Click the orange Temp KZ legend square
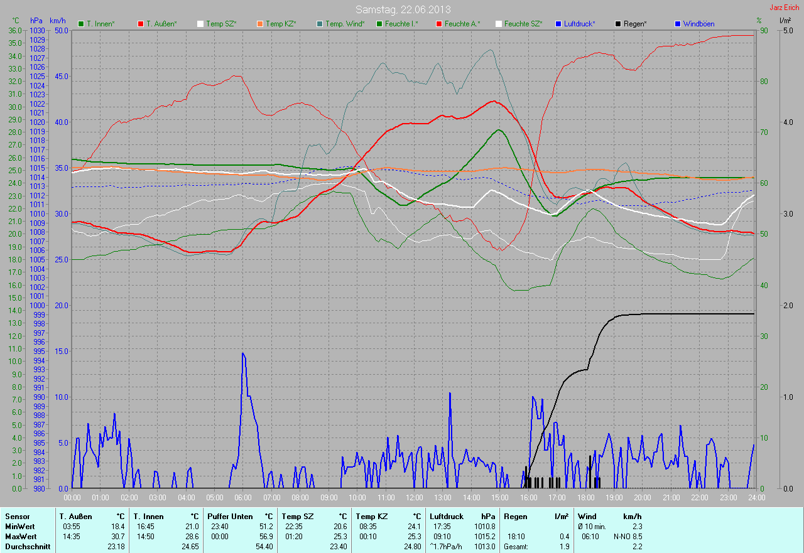The image size is (804, 553). click(x=260, y=24)
